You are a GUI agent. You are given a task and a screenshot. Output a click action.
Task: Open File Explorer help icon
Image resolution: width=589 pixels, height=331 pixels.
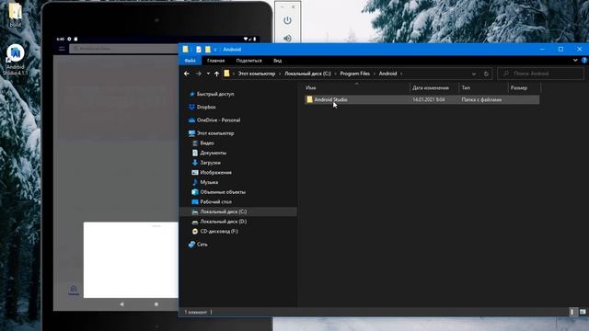(584, 60)
